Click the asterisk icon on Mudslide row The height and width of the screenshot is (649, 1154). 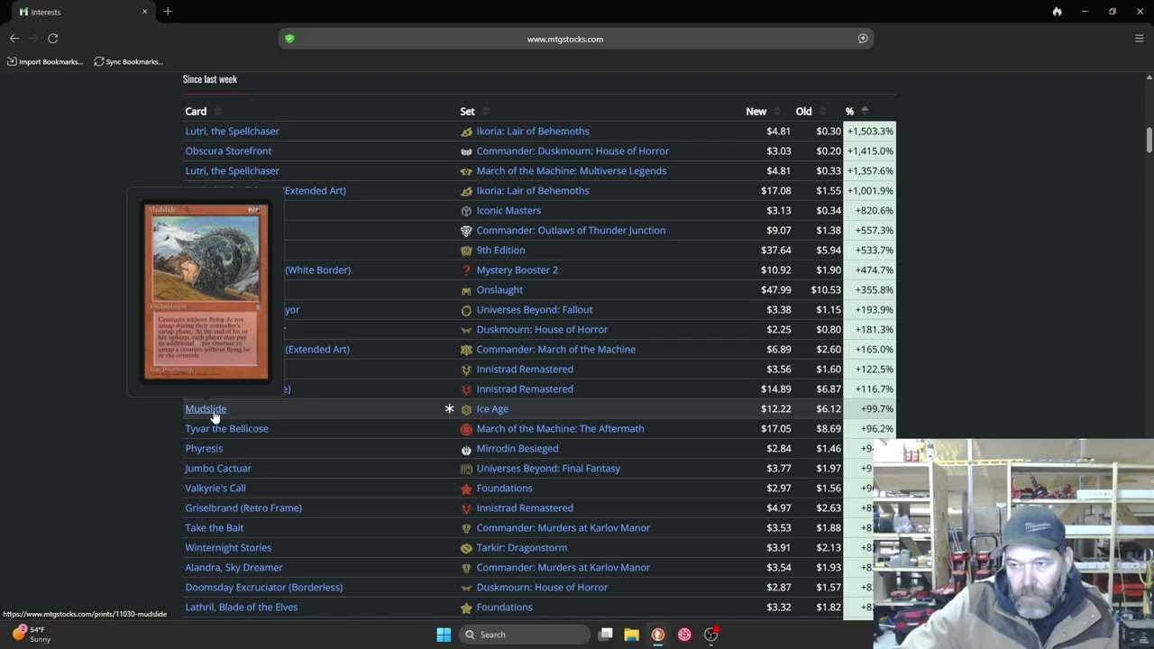point(449,408)
